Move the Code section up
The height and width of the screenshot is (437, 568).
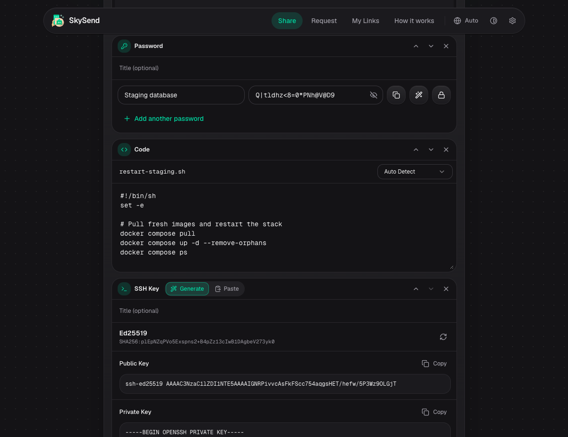(416, 150)
